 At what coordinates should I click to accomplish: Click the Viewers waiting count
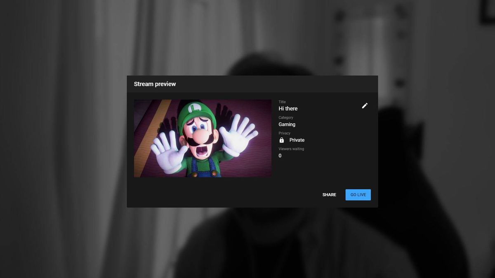click(291, 149)
